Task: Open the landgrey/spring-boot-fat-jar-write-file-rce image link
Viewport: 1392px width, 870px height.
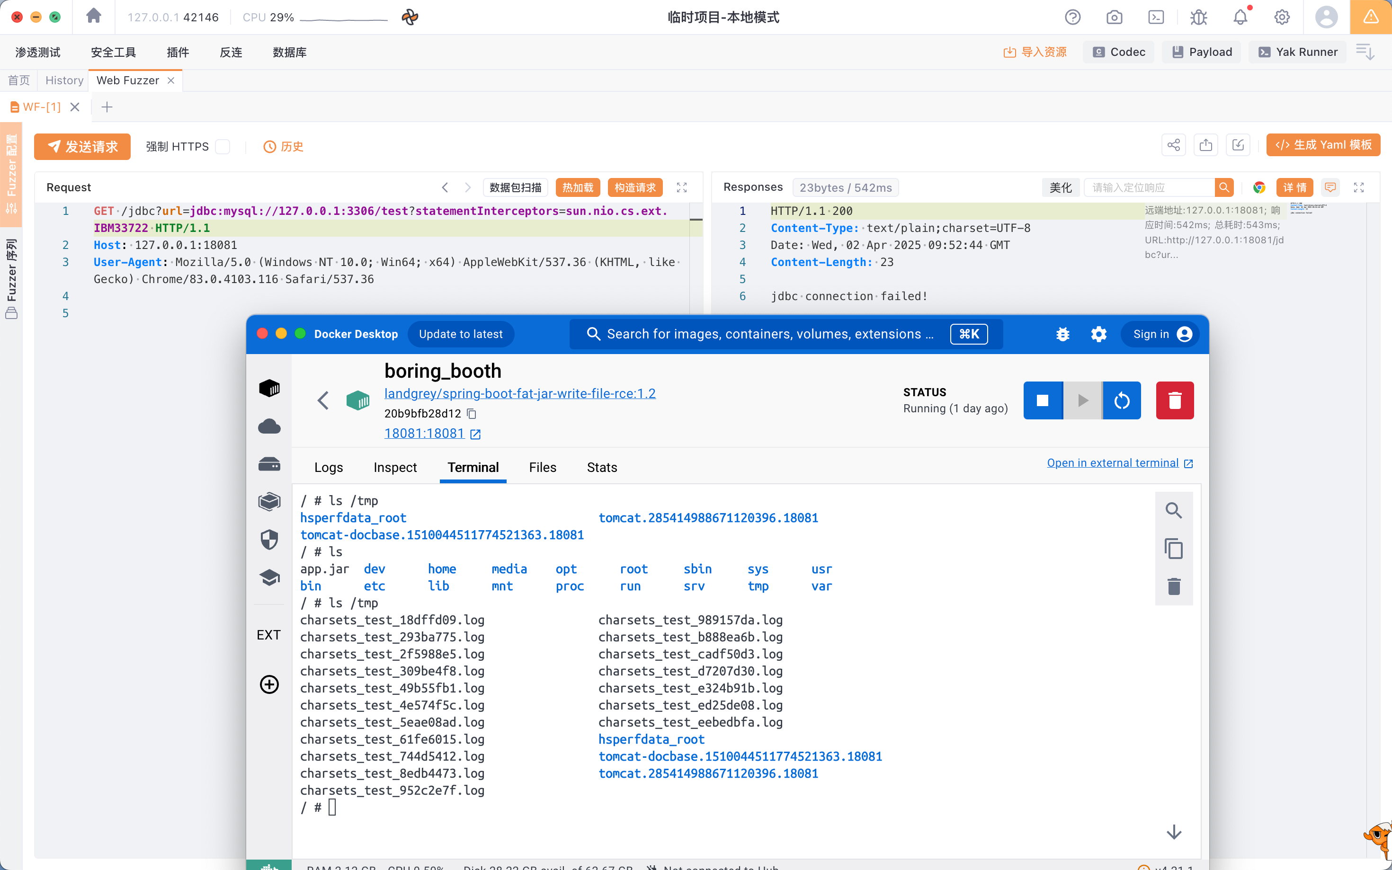Action: pyautogui.click(x=519, y=393)
